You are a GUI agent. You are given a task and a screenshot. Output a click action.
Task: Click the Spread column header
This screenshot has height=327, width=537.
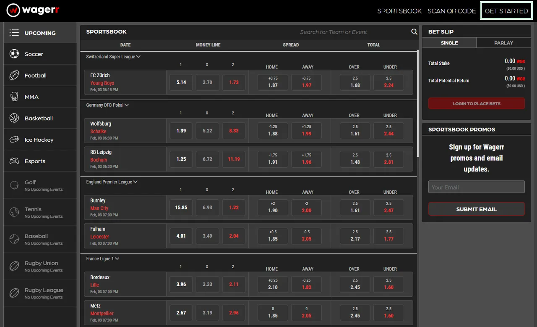[x=291, y=45]
